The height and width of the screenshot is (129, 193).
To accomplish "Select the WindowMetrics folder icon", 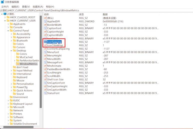I will coord(18,64).
